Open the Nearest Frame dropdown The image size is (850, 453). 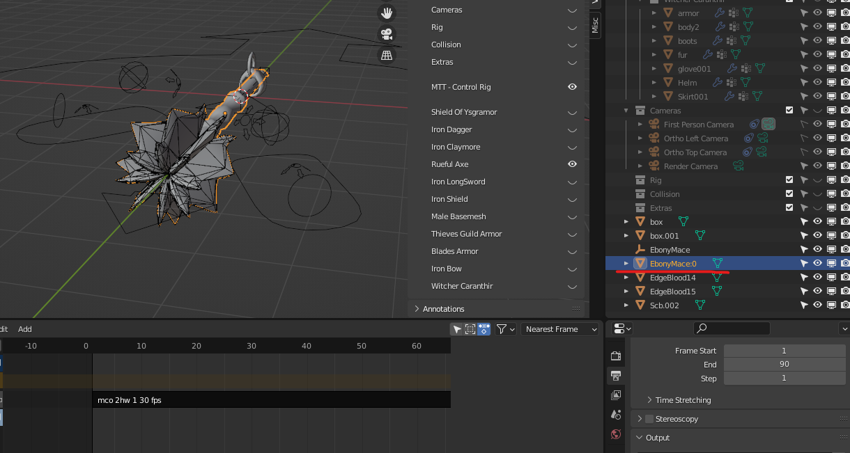tap(561, 329)
